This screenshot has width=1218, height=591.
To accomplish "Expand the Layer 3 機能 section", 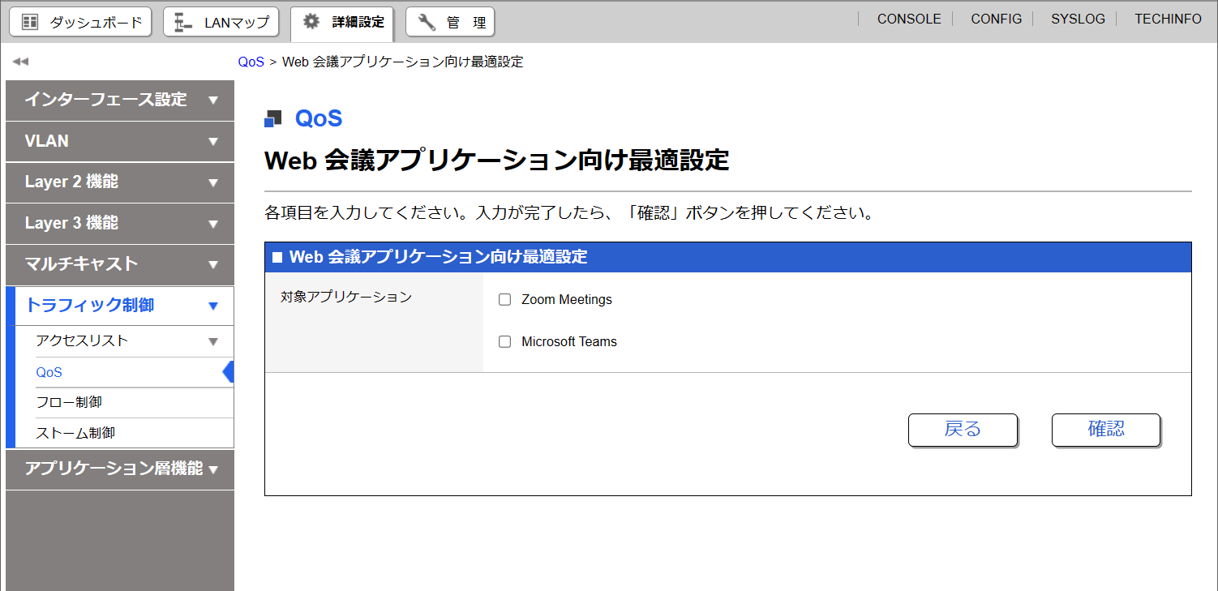I will pyautogui.click(x=213, y=224).
